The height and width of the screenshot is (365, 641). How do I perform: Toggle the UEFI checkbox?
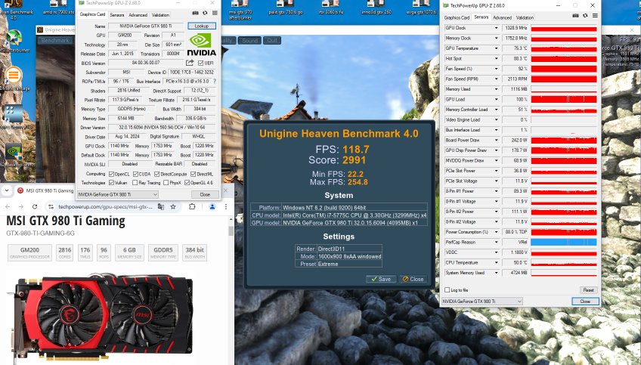[x=201, y=63]
